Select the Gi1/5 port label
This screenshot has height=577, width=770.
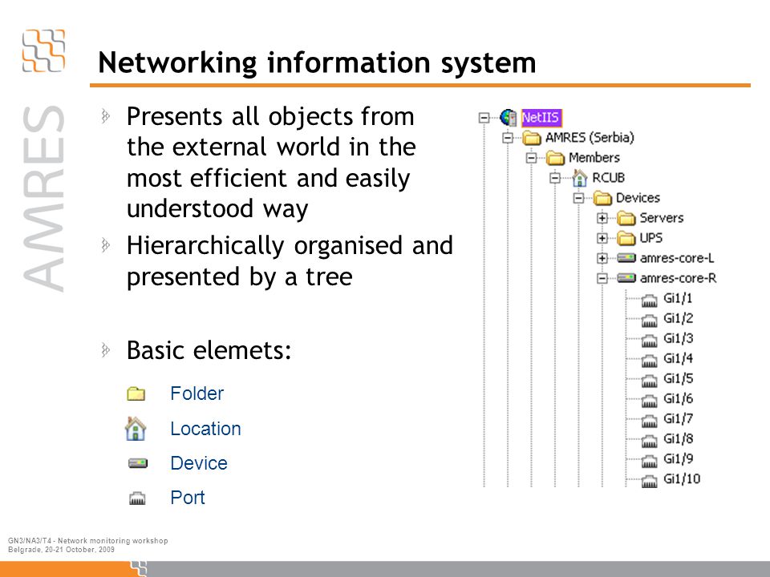pyautogui.click(x=679, y=379)
